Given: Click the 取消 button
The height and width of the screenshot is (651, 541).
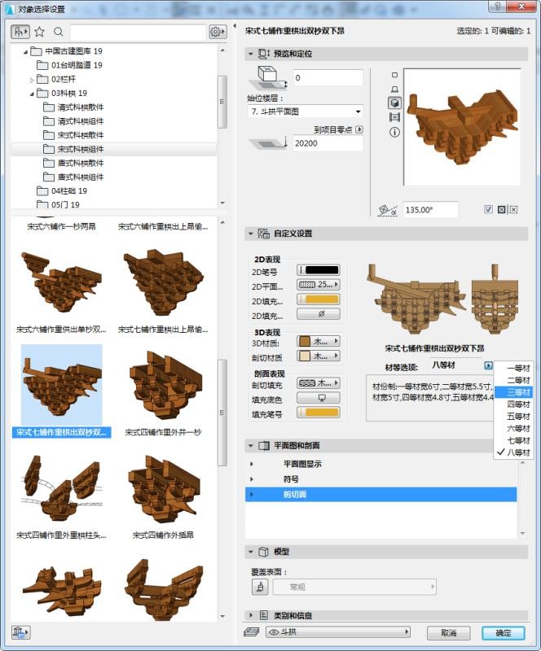Looking at the screenshot, I should (x=448, y=632).
